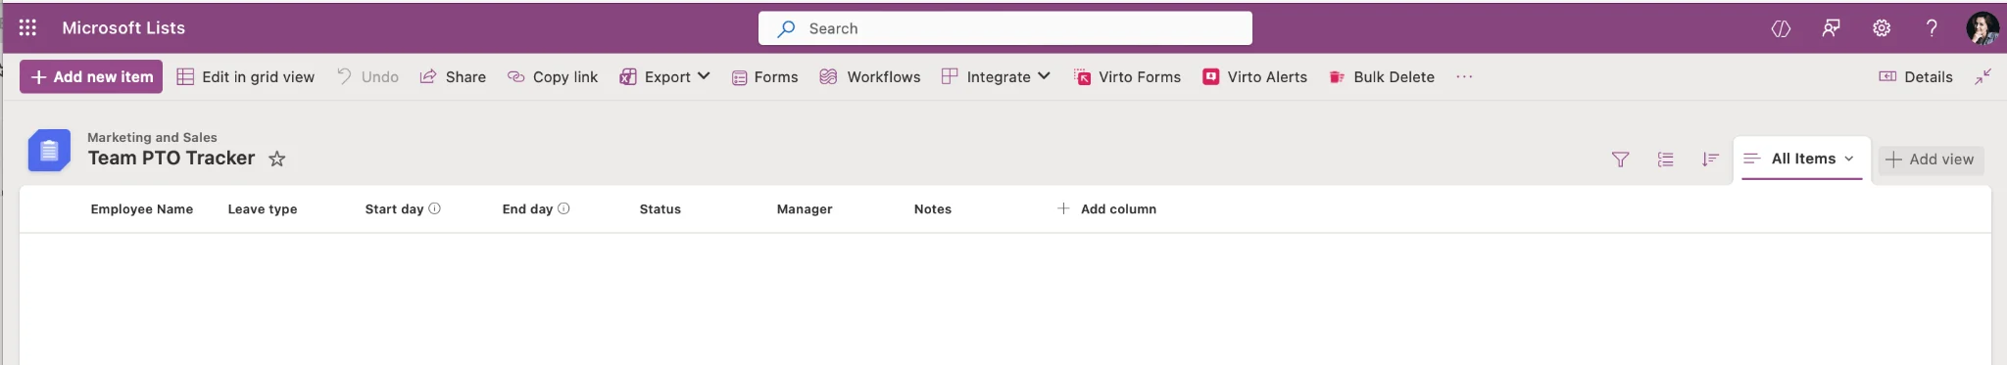Focus the Search input field
The width and height of the screenshot is (2007, 365).
click(1005, 28)
